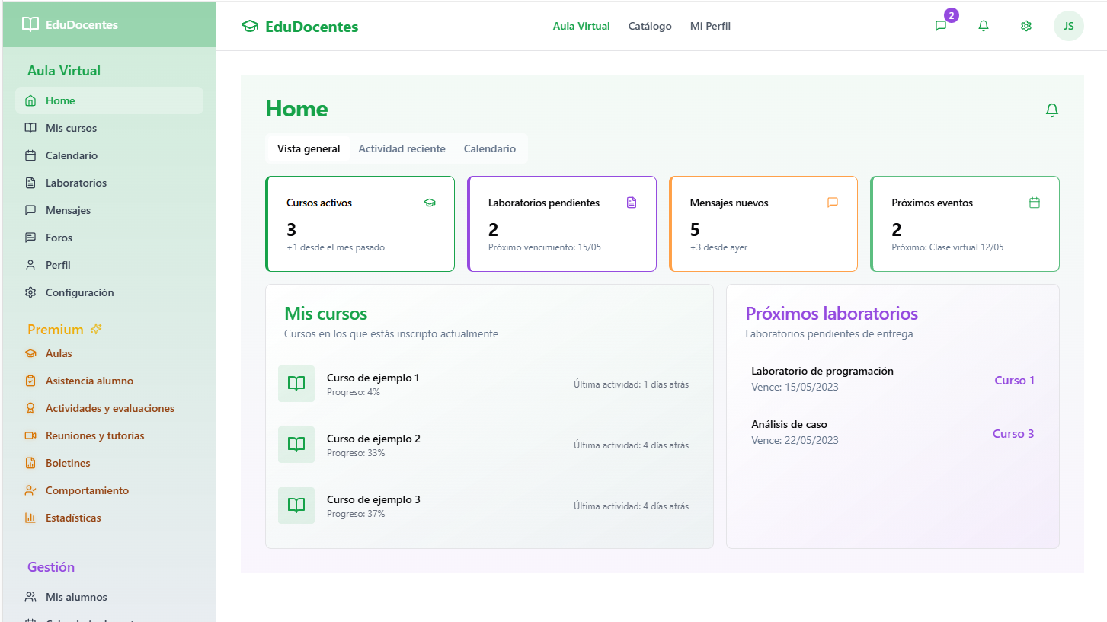
Task: Open Mi Perfil from the navigation bar
Action: [x=709, y=26]
